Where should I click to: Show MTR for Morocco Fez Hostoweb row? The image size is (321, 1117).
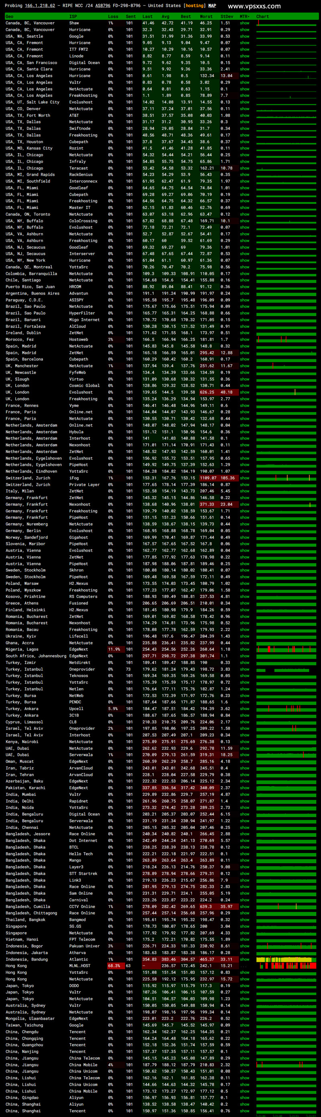pos(245,340)
